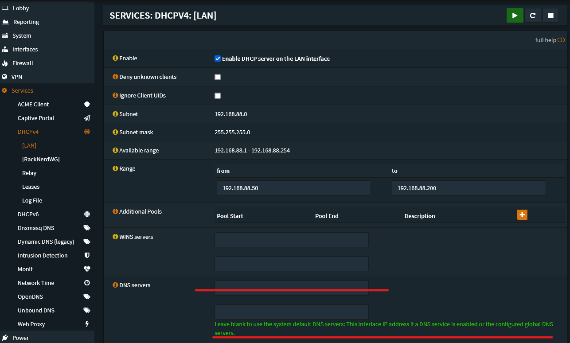Start the DHCPv4 service with play icon
570x343 pixels.
pos(515,15)
